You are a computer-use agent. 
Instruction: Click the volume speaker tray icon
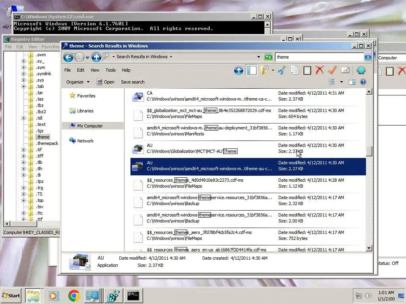pyautogui.click(x=368, y=295)
